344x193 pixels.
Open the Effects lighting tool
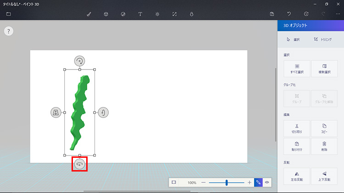coord(157,14)
